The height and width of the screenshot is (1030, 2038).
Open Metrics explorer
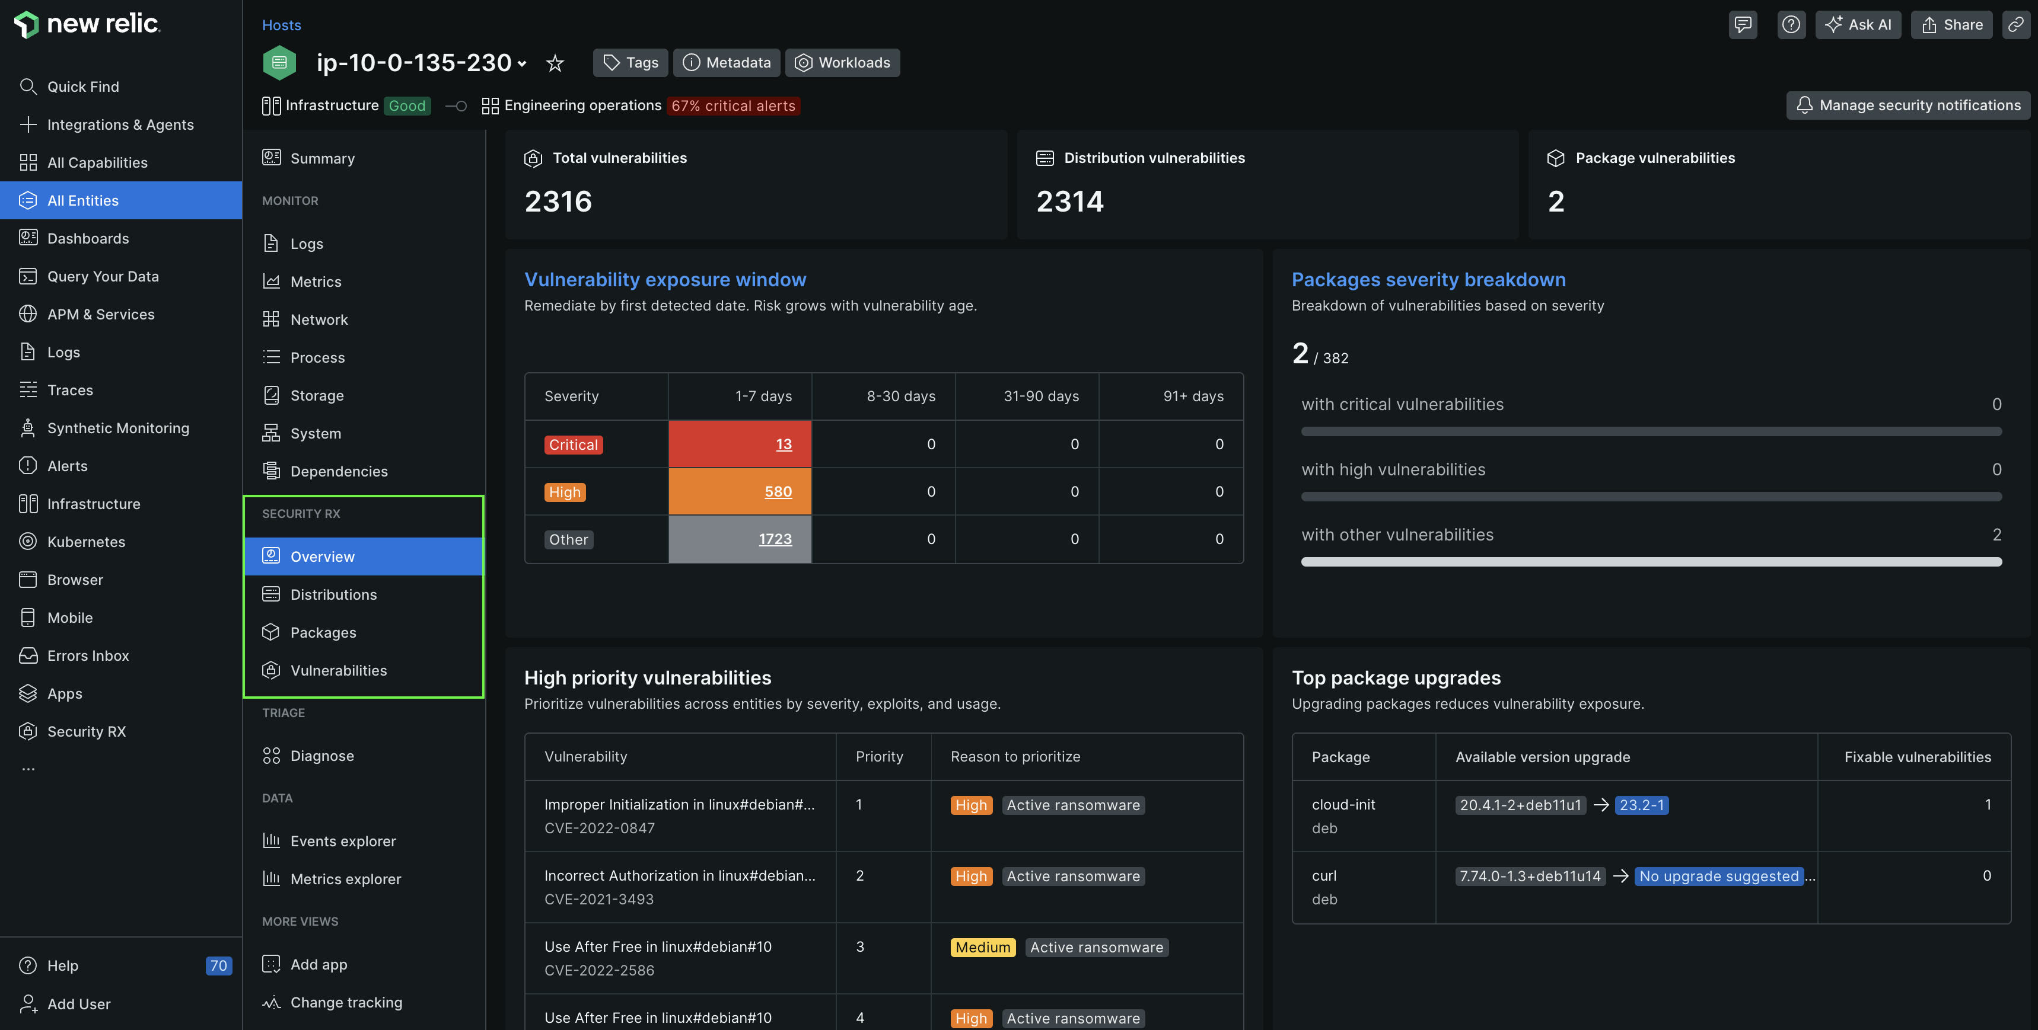[x=364, y=879]
